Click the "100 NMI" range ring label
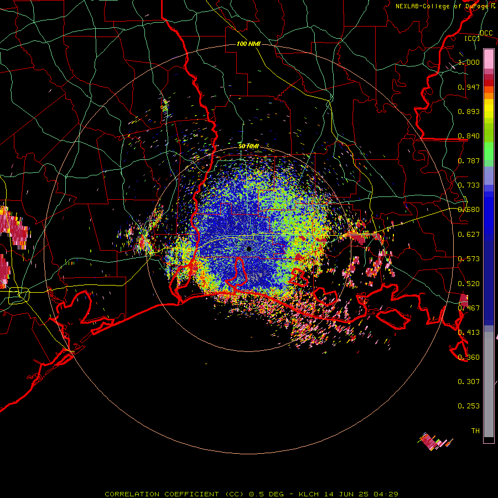The height and width of the screenshot is (498, 498). (x=248, y=44)
